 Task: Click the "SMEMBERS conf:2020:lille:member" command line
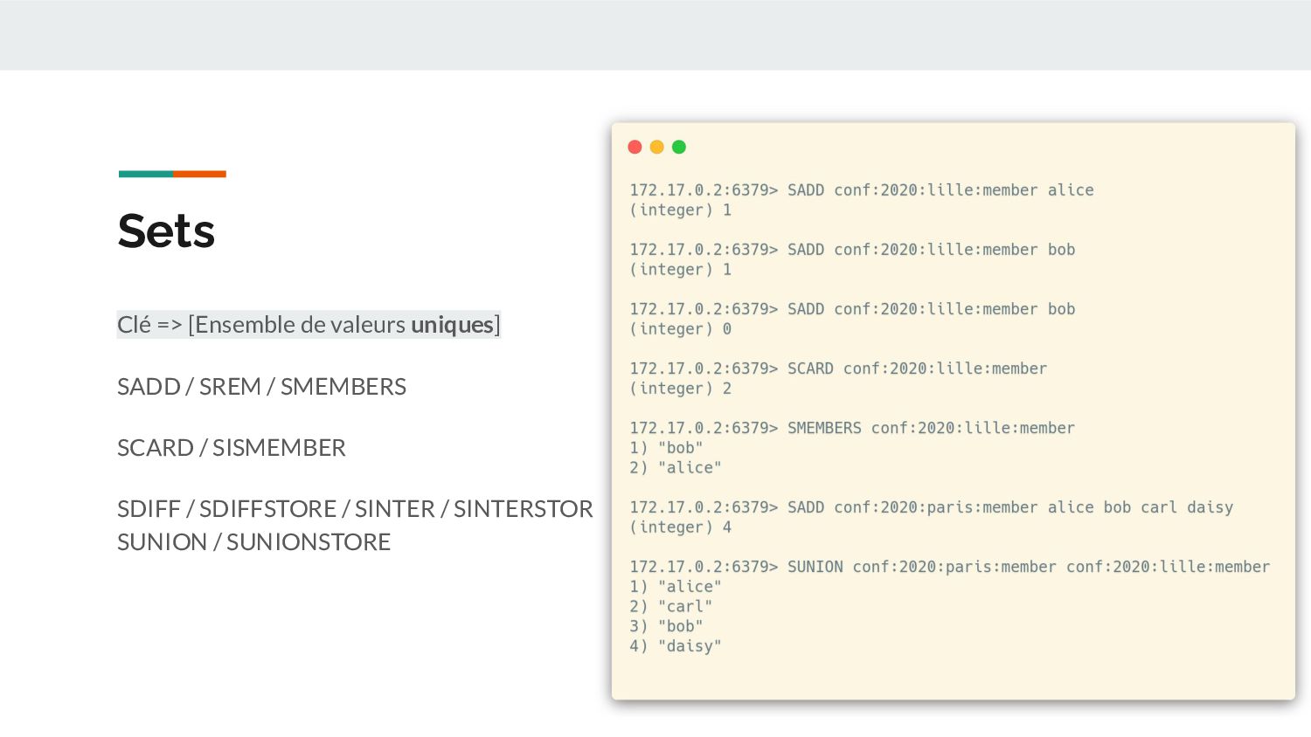point(851,428)
